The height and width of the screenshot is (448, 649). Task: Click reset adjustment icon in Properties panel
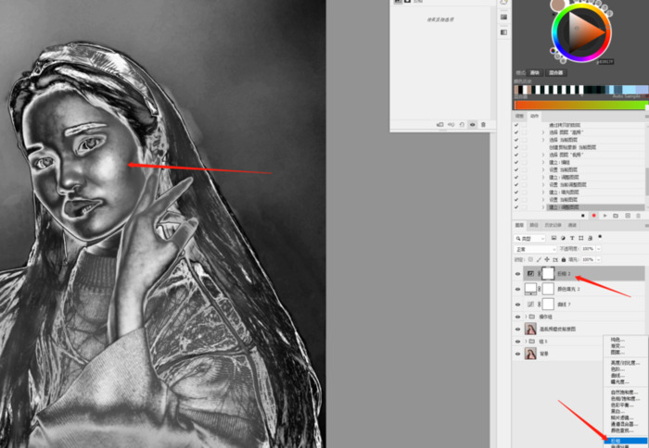click(462, 124)
